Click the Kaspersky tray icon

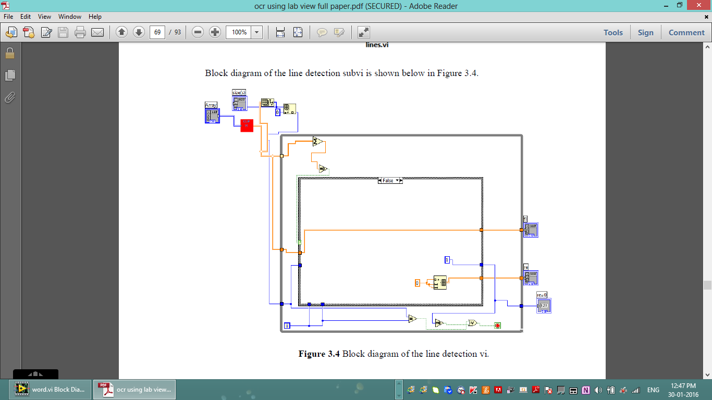pyautogui.click(x=473, y=390)
